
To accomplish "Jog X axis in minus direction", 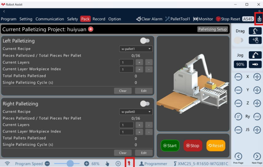I will [x=238, y=77].
